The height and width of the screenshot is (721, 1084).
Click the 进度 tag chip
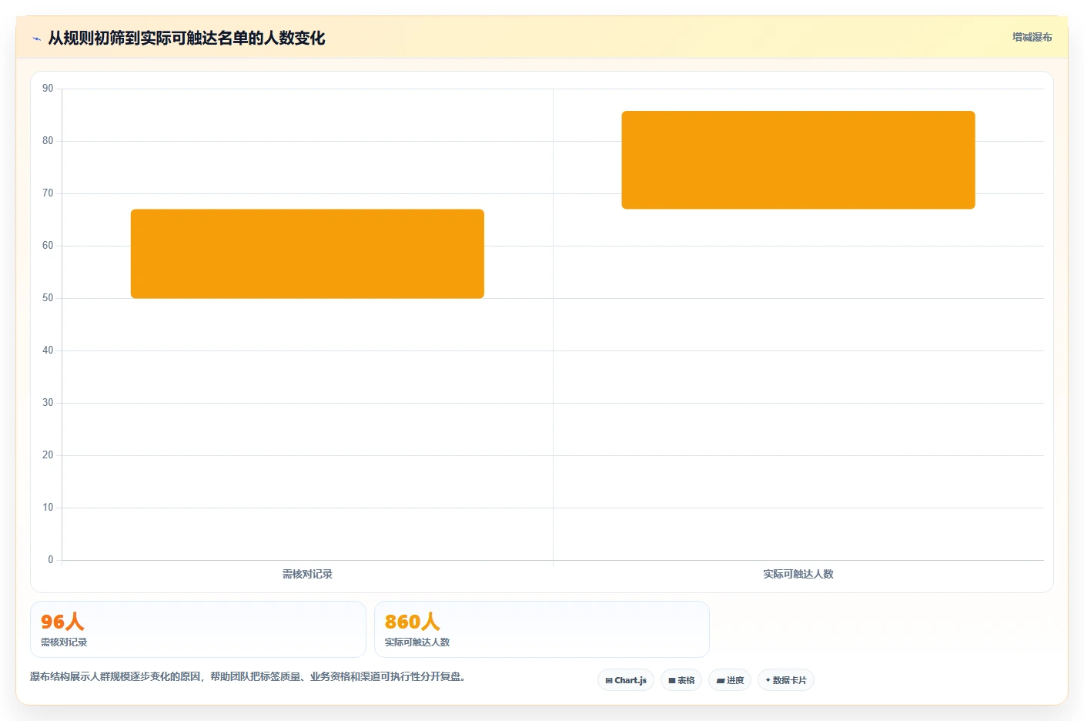point(730,680)
